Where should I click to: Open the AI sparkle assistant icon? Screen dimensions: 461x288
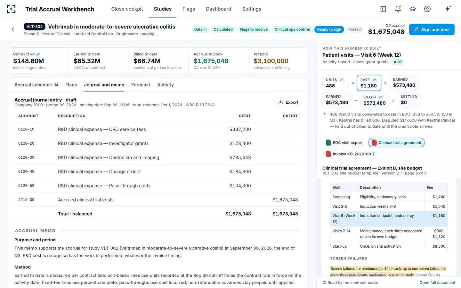448,9
